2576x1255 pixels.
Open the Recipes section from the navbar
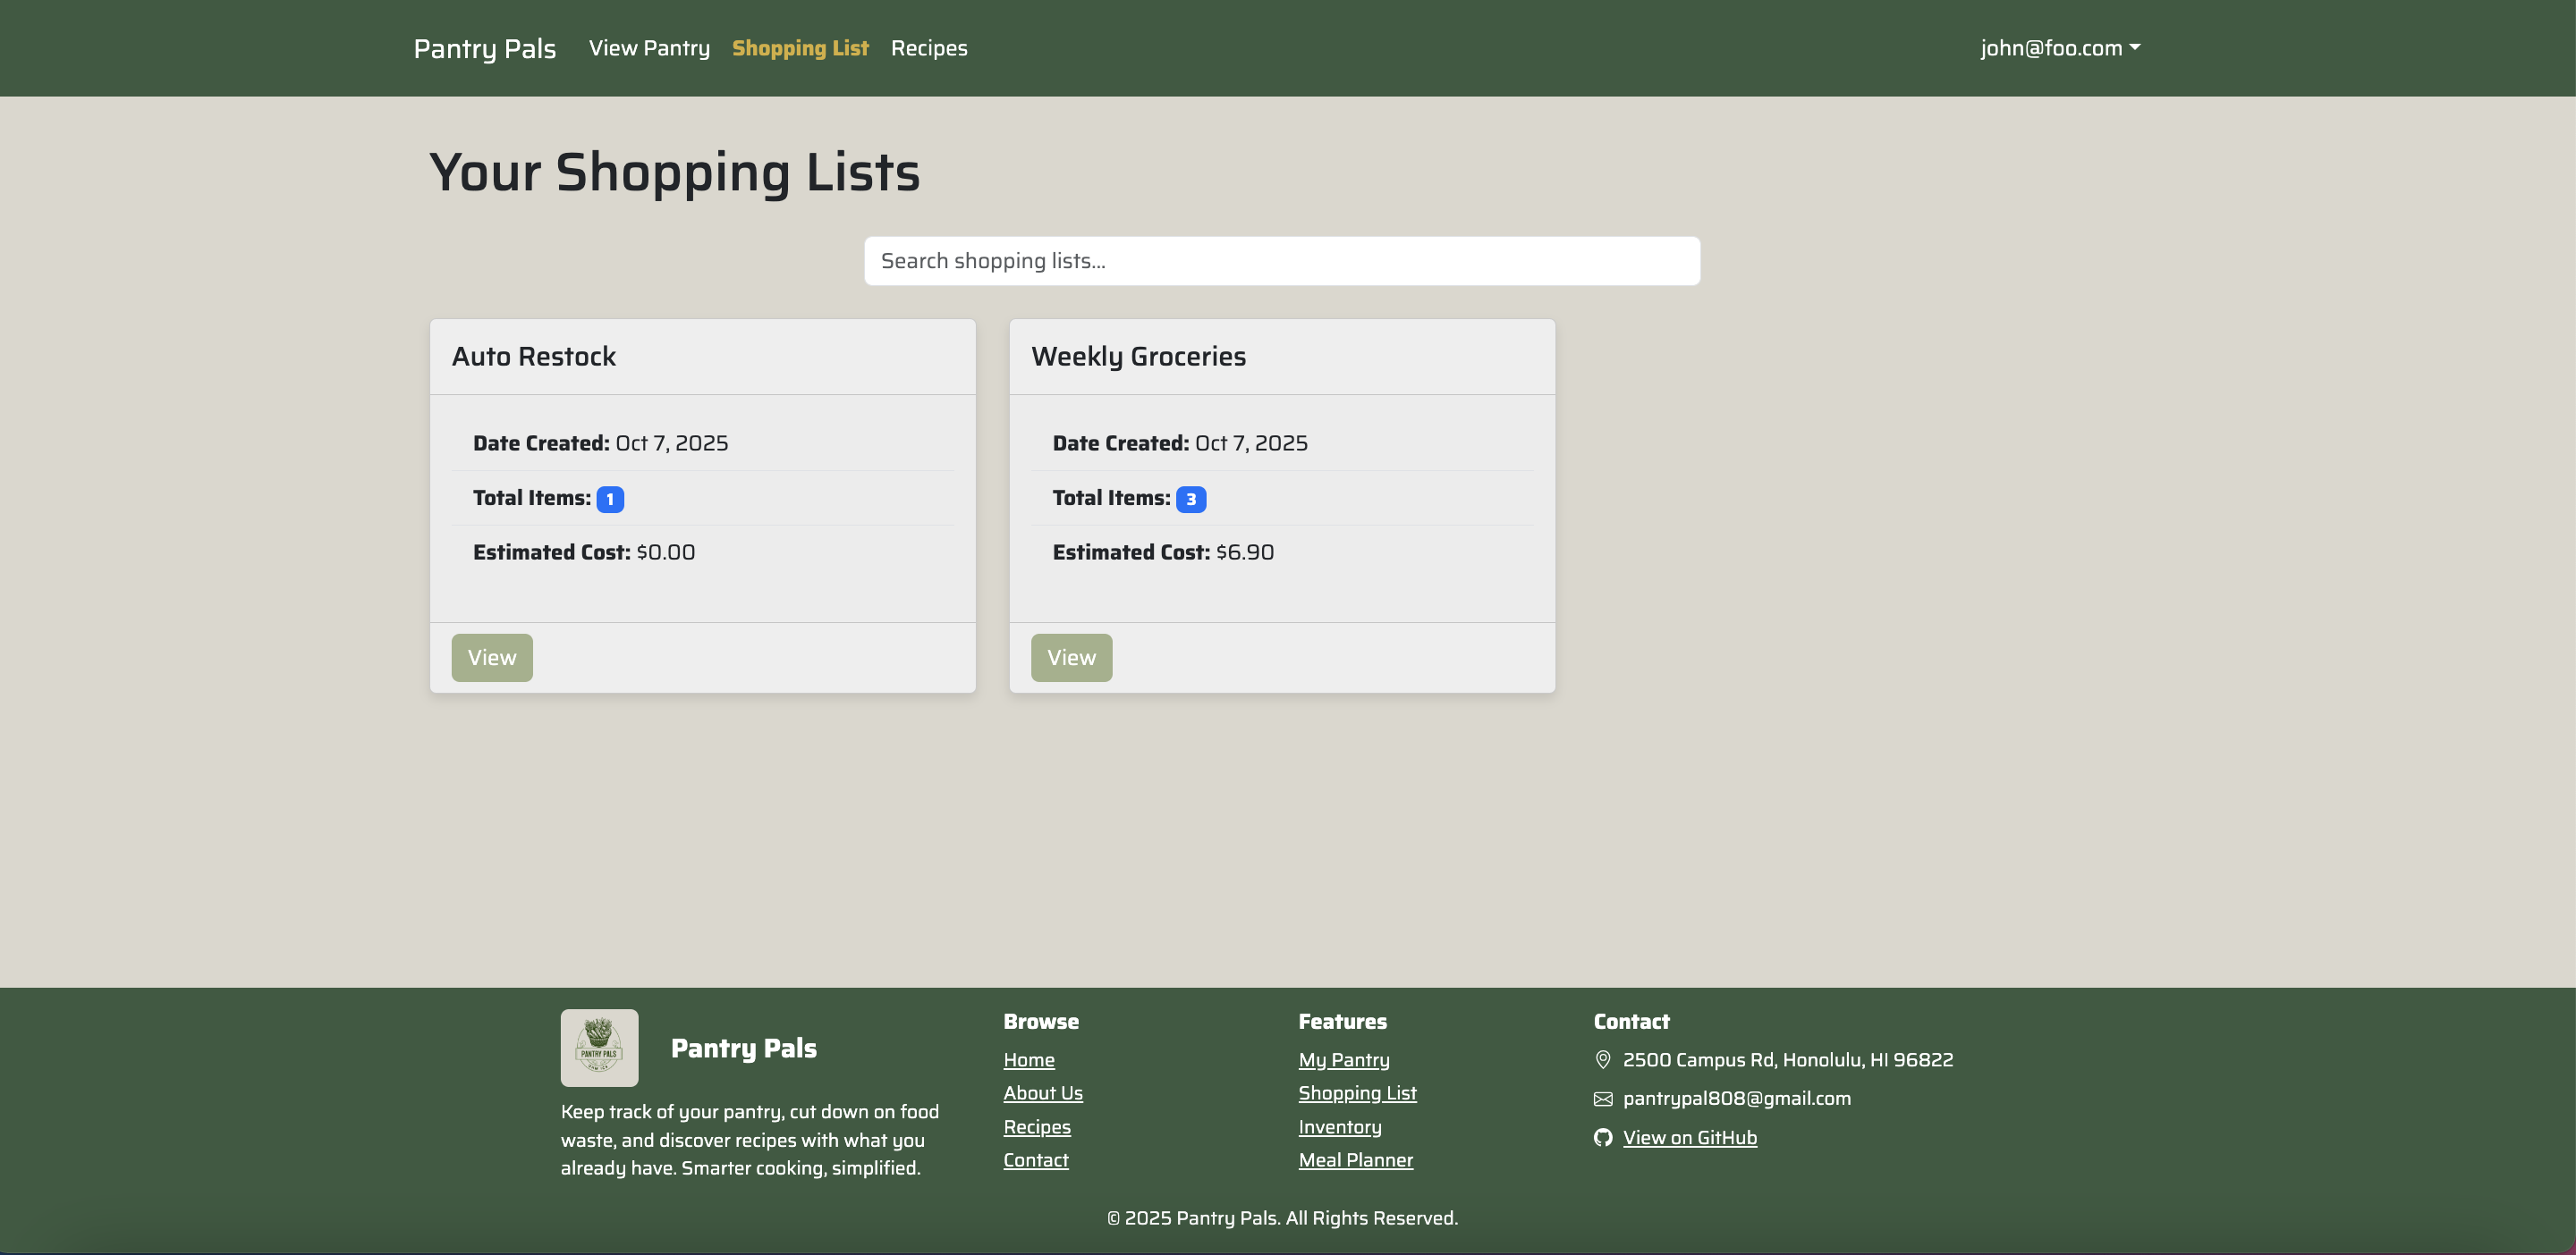pos(929,47)
